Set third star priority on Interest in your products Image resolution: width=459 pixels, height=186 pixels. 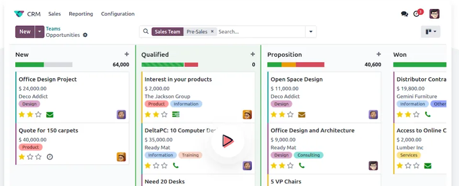click(x=164, y=114)
